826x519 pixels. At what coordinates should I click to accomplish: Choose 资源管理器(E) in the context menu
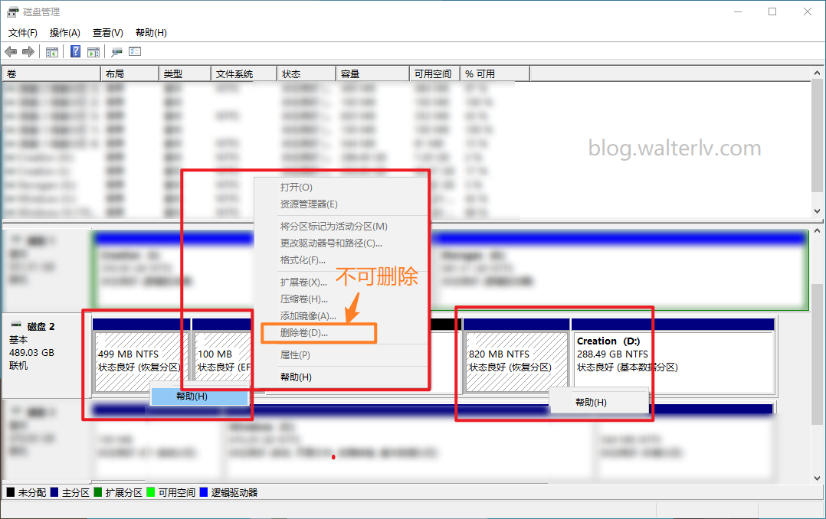point(310,204)
